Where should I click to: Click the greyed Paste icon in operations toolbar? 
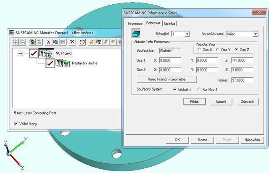tap(63, 42)
